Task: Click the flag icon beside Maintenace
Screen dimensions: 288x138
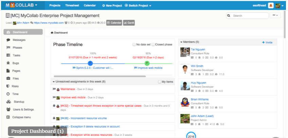Action: pos(54,89)
